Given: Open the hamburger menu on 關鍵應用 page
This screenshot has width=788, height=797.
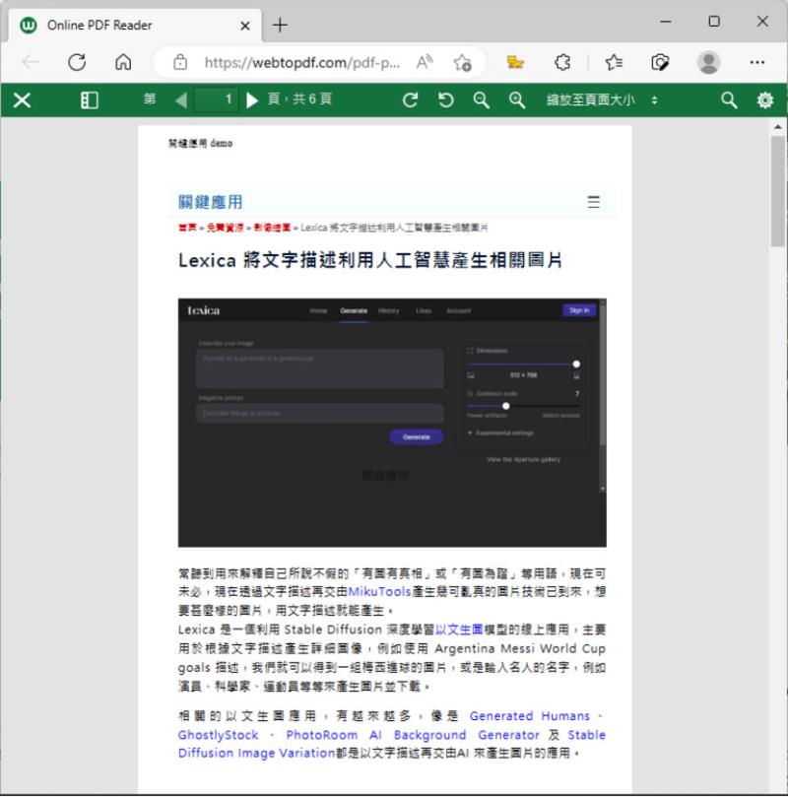Looking at the screenshot, I should [593, 202].
